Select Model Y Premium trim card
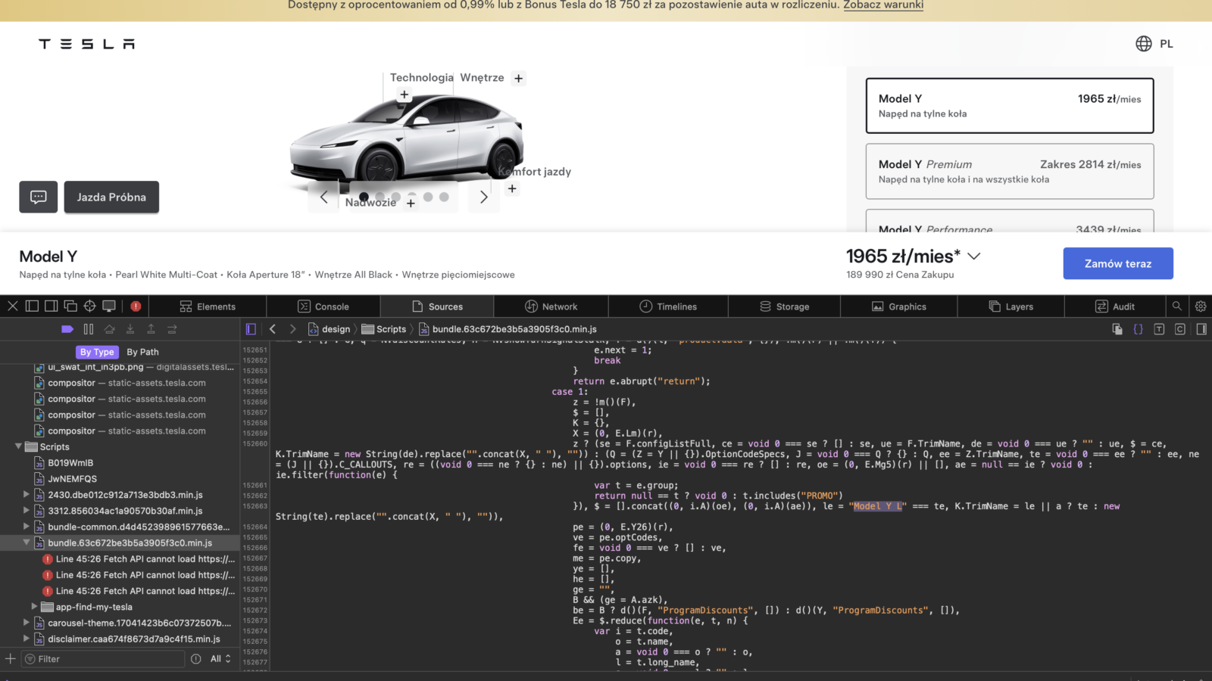Image resolution: width=1212 pixels, height=681 pixels. click(1010, 172)
